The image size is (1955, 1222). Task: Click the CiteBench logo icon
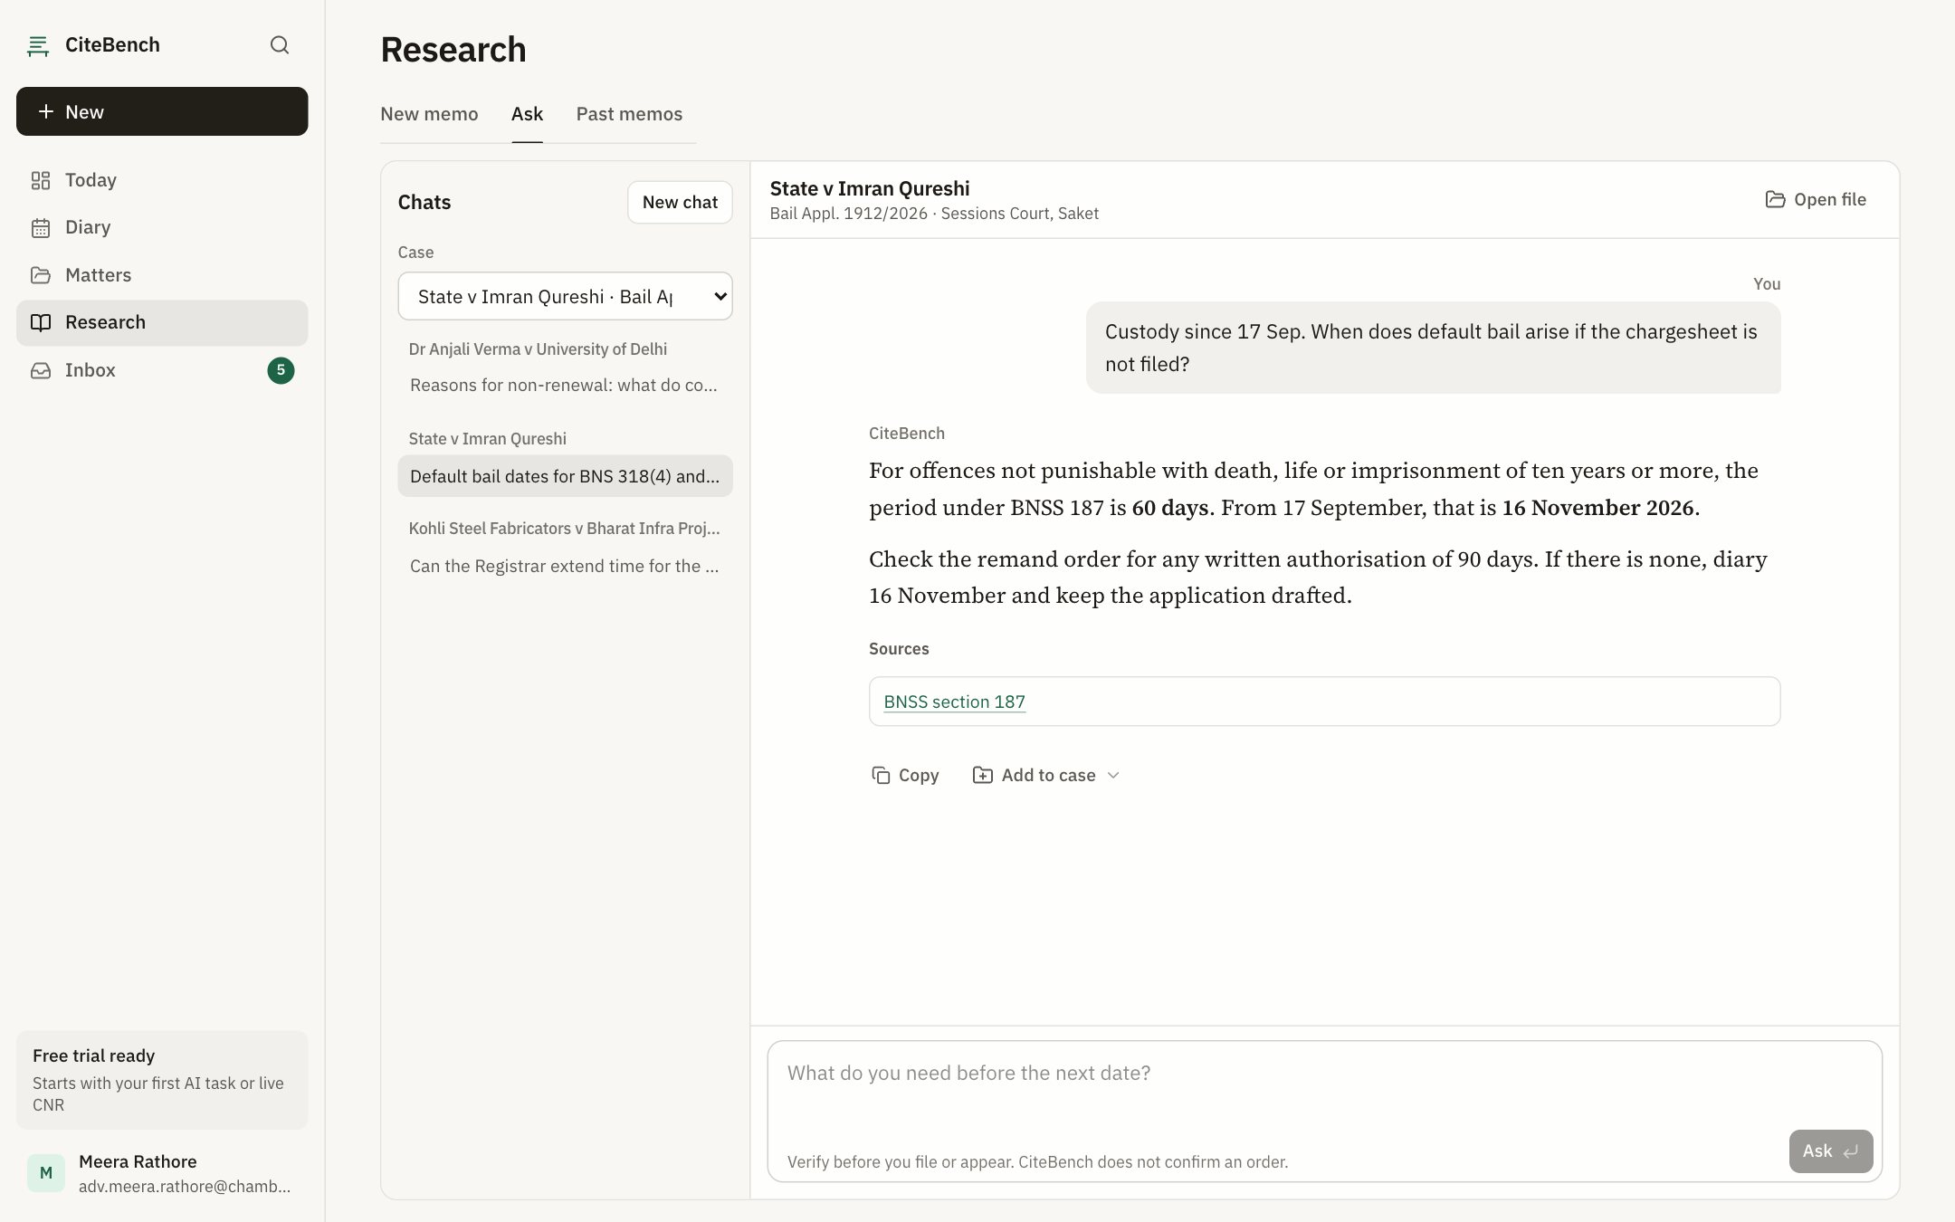pyautogui.click(x=38, y=45)
